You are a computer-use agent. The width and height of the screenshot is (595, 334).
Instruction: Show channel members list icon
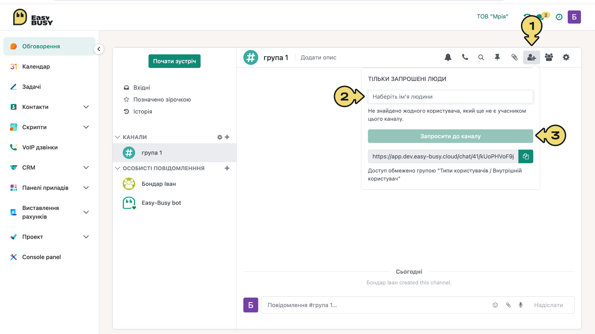[x=549, y=57]
